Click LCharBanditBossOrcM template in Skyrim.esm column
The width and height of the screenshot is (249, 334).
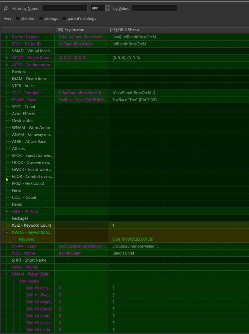coord(82,93)
